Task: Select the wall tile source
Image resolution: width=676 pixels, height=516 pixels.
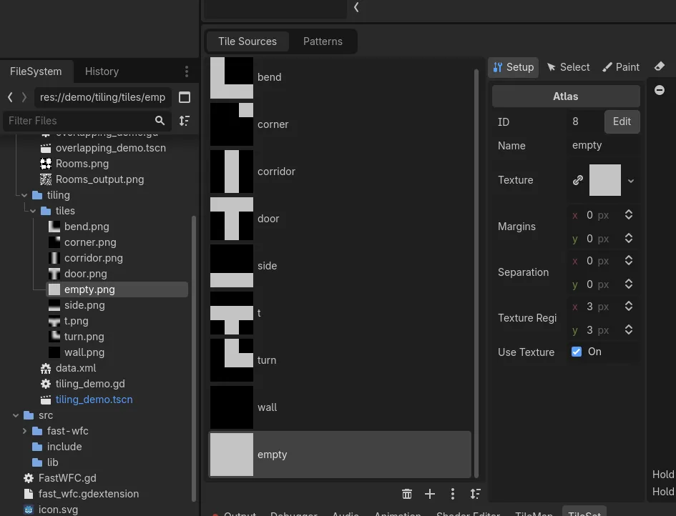Action: click(341, 407)
